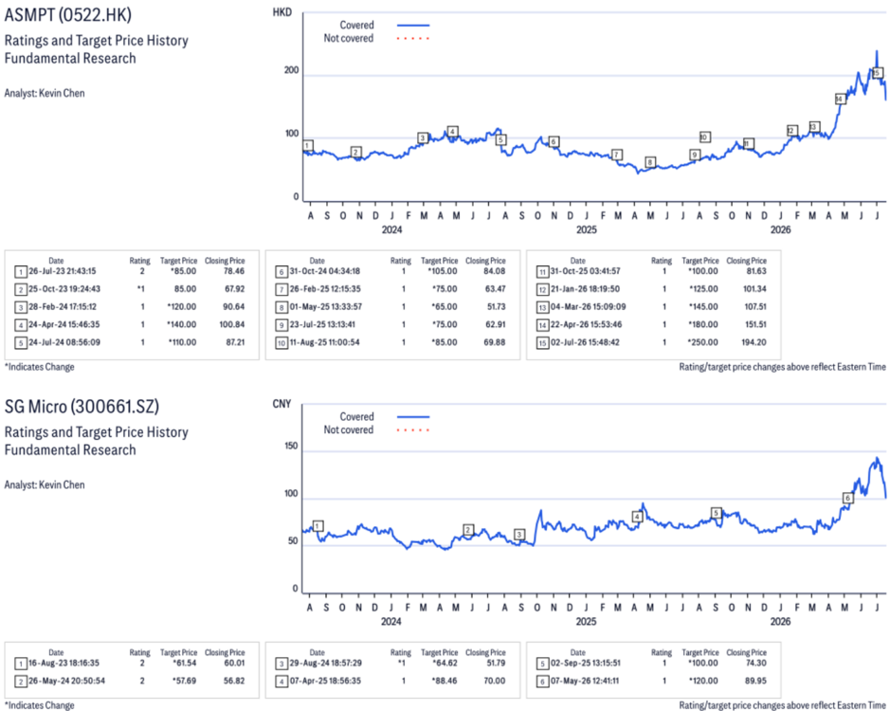The width and height of the screenshot is (890, 711).
Task: Click the date 31-Oct-25 03:41:57
Action: [x=585, y=271]
